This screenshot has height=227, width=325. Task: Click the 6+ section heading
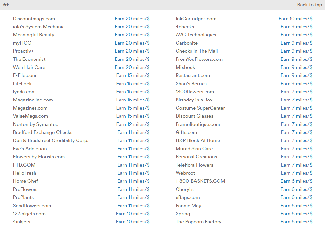[x=6, y=5]
